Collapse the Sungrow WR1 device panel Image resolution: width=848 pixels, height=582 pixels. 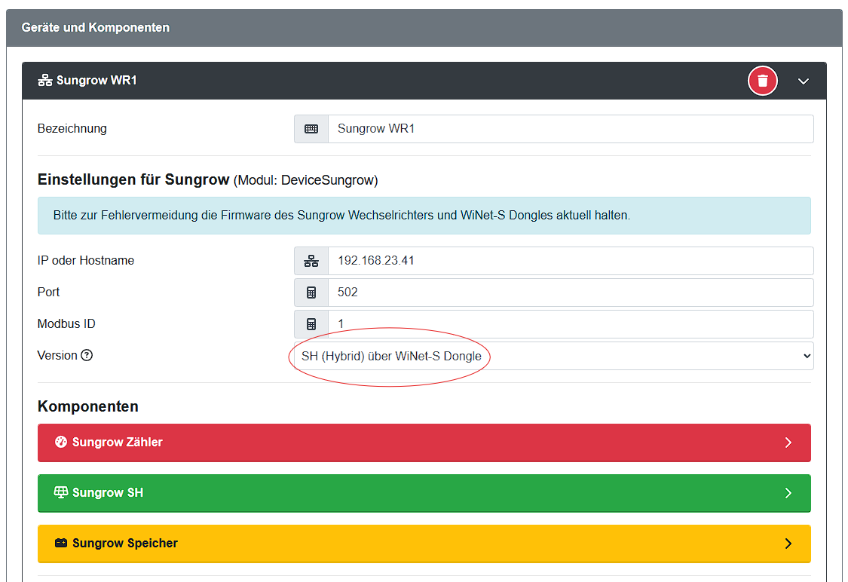click(x=803, y=81)
